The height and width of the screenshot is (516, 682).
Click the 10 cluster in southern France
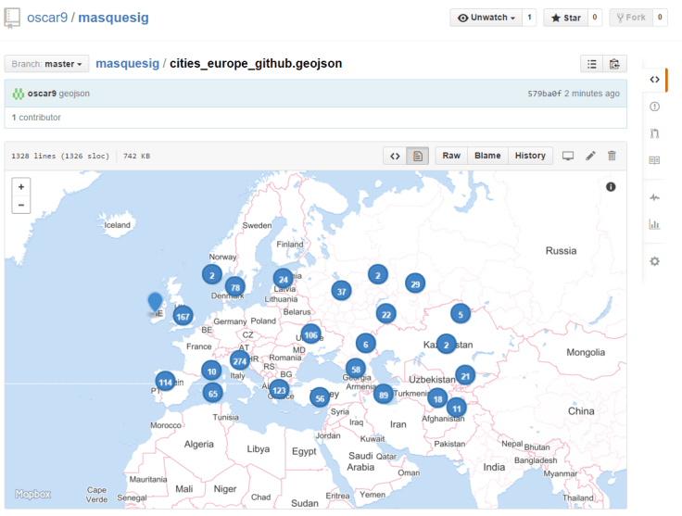tap(212, 371)
